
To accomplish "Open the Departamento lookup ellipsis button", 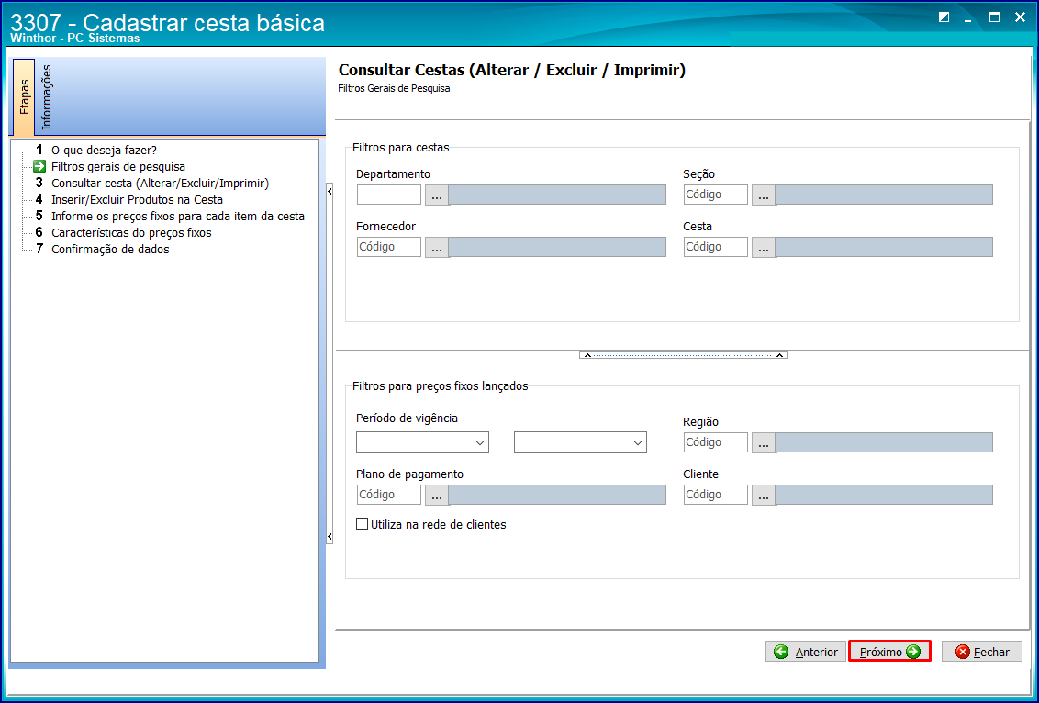I will tap(437, 195).
